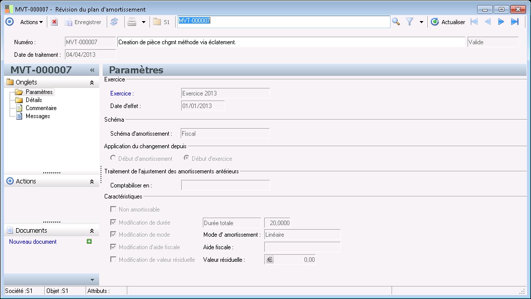Open the Actions toolbar menu
This screenshot has height=299, width=531.
(31, 22)
